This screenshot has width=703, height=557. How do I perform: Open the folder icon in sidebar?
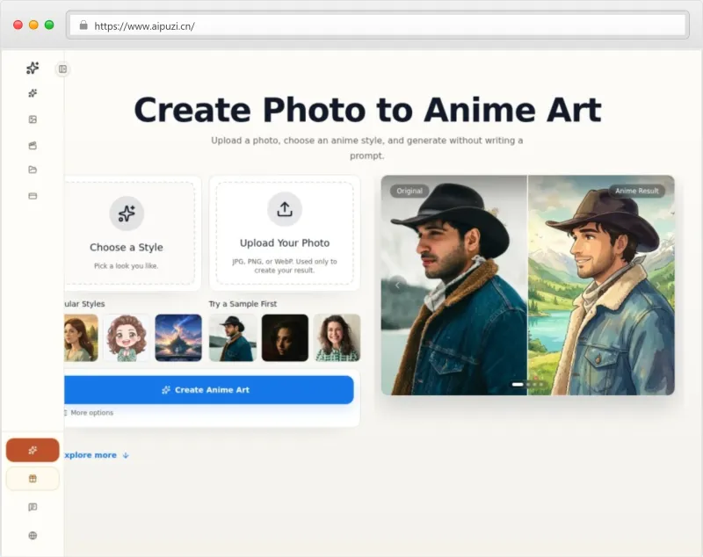pos(33,170)
